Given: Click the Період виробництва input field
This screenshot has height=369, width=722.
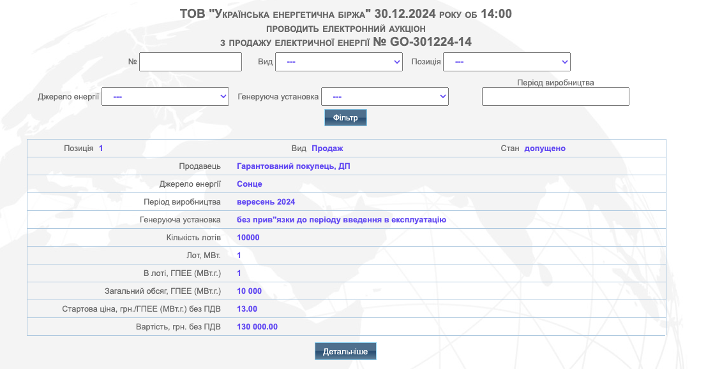Looking at the screenshot, I should tap(555, 96).
